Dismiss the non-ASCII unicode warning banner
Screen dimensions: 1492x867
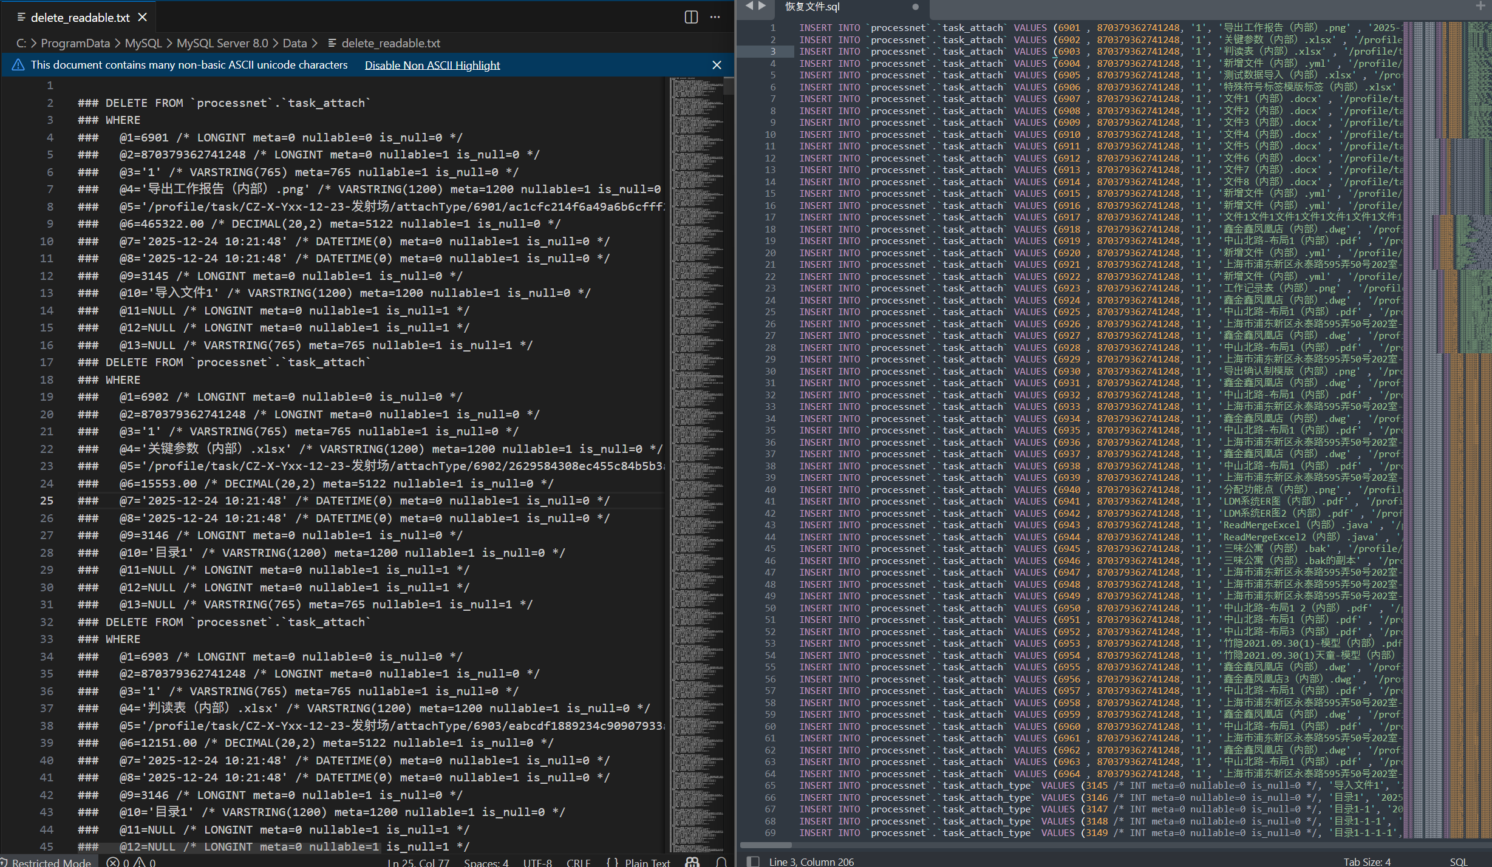click(x=717, y=65)
